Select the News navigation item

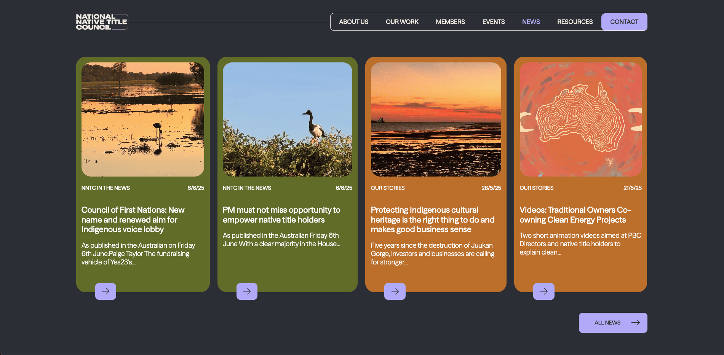pyautogui.click(x=531, y=22)
